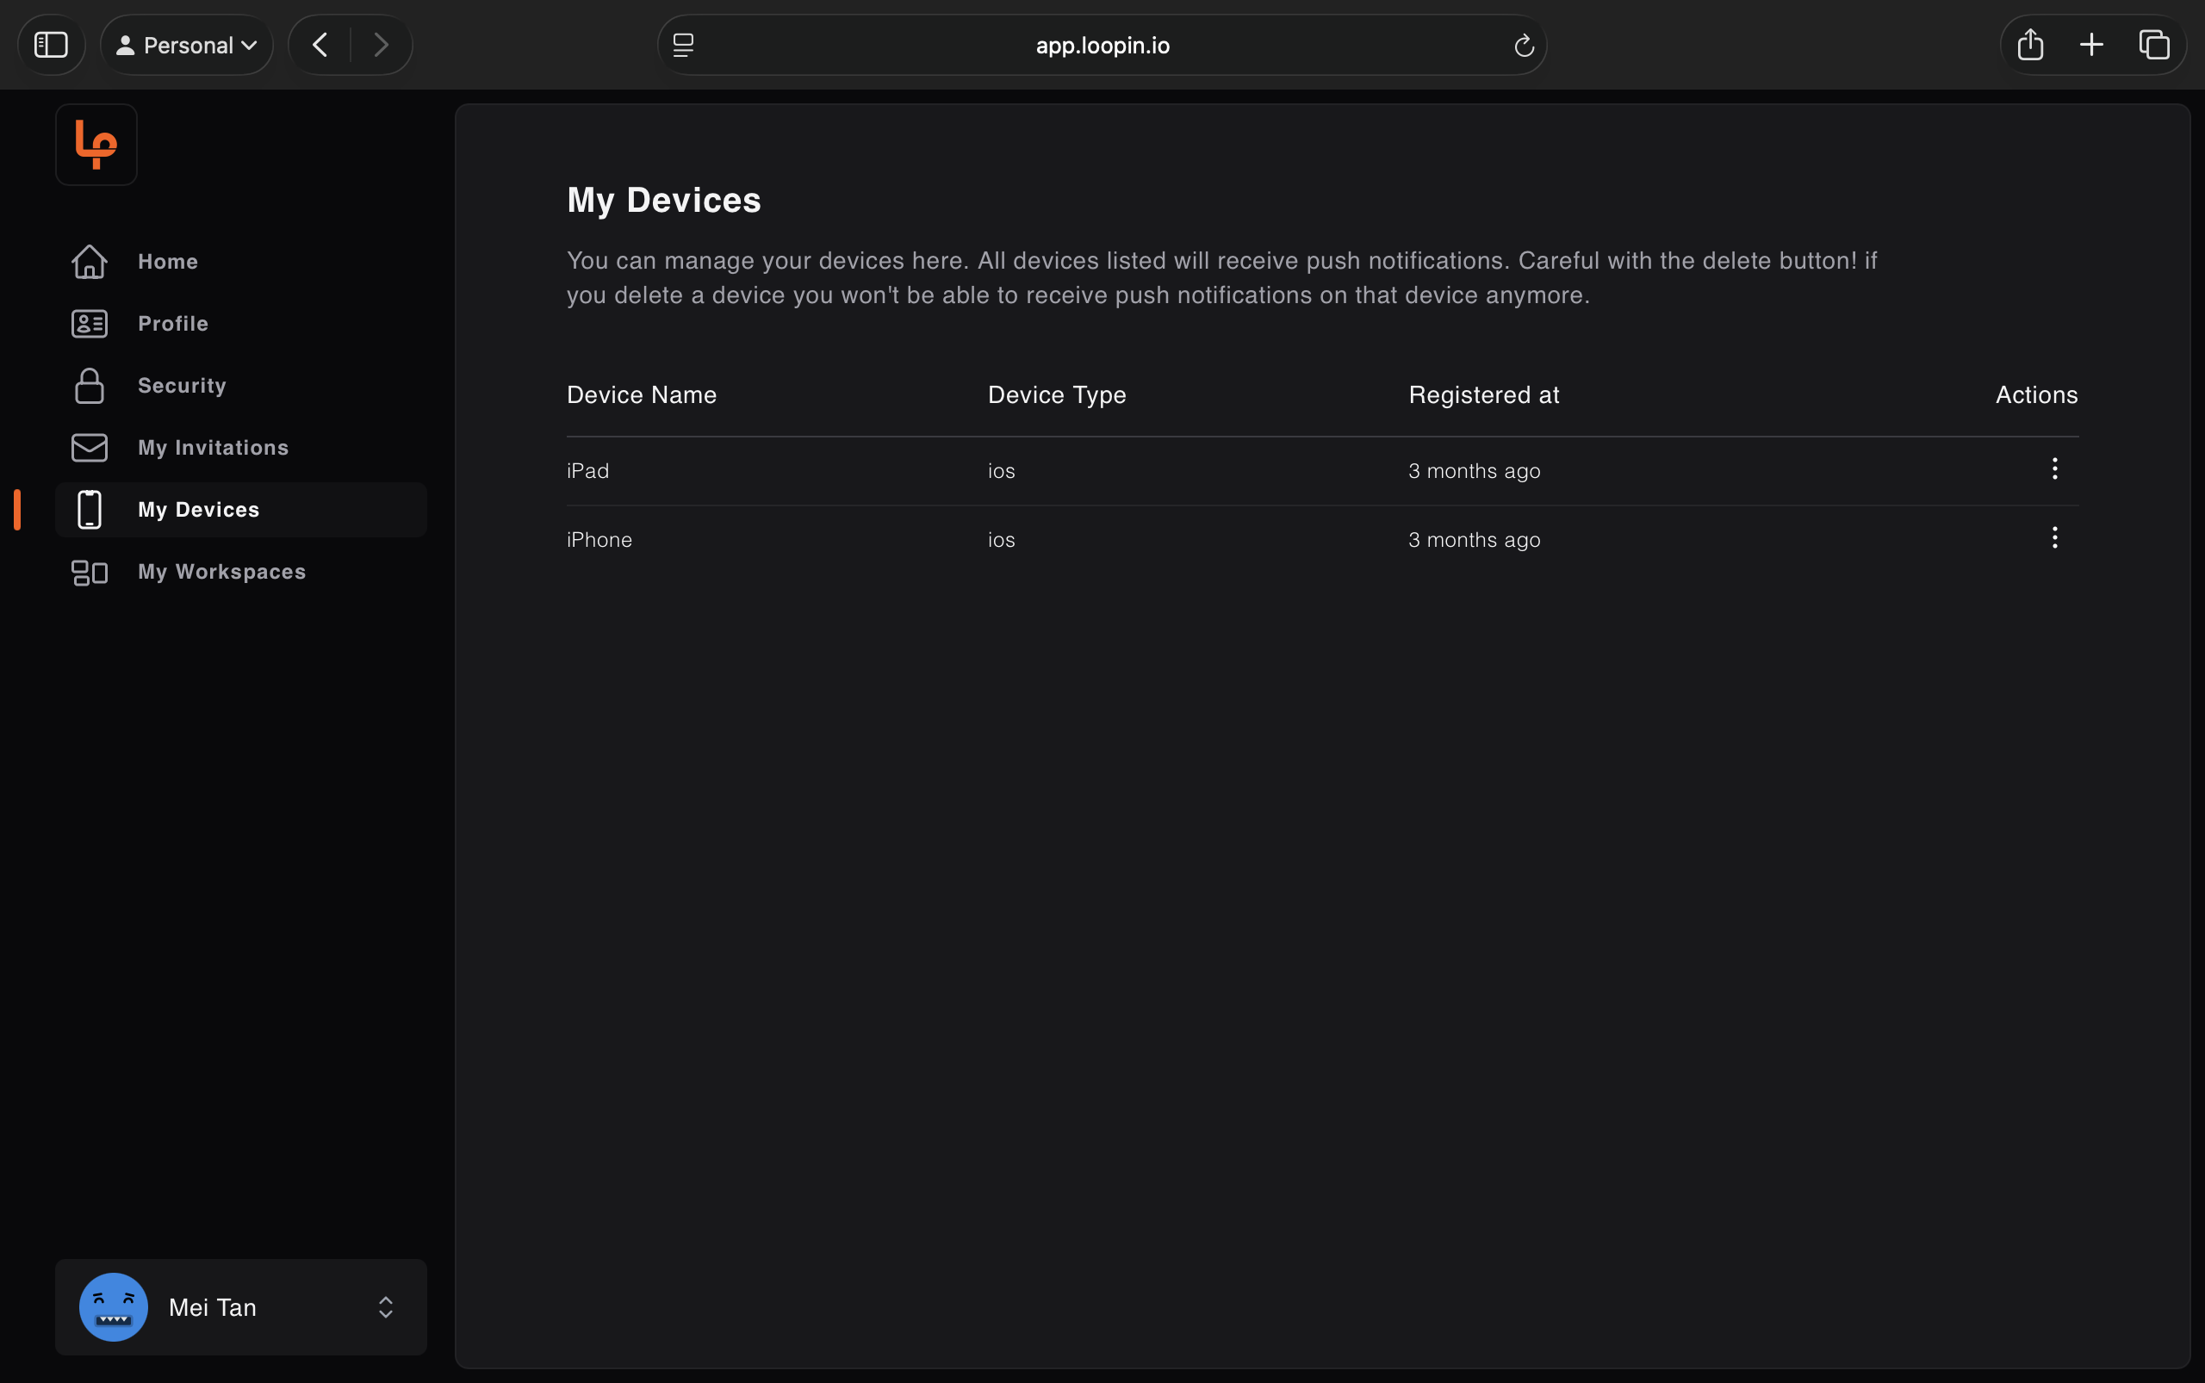The width and height of the screenshot is (2205, 1383).
Task: Click the Security lock icon
Action: tap(90, 386)
